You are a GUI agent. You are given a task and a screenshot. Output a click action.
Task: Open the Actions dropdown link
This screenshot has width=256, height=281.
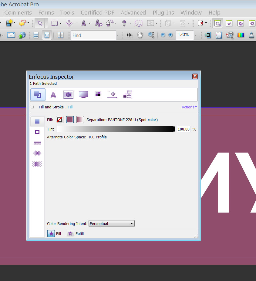point(189,107)
